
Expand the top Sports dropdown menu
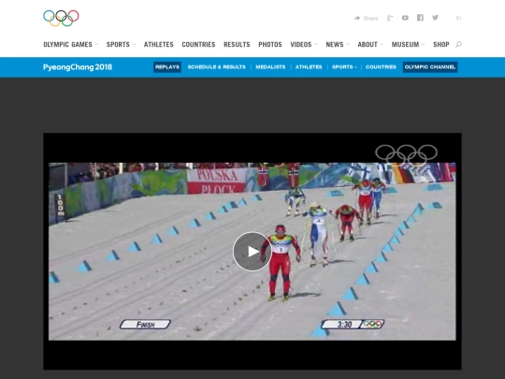click(121, 45)
